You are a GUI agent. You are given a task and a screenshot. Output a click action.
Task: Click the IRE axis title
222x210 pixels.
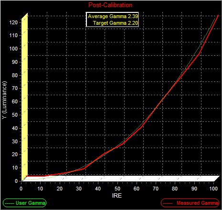[x=117, y=195]
